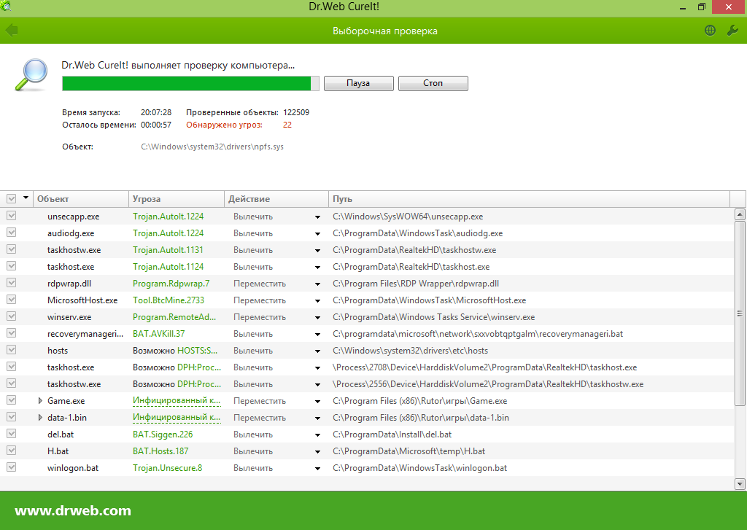Open the BAT.AVKill.37 threat link

tap(158, 334)
